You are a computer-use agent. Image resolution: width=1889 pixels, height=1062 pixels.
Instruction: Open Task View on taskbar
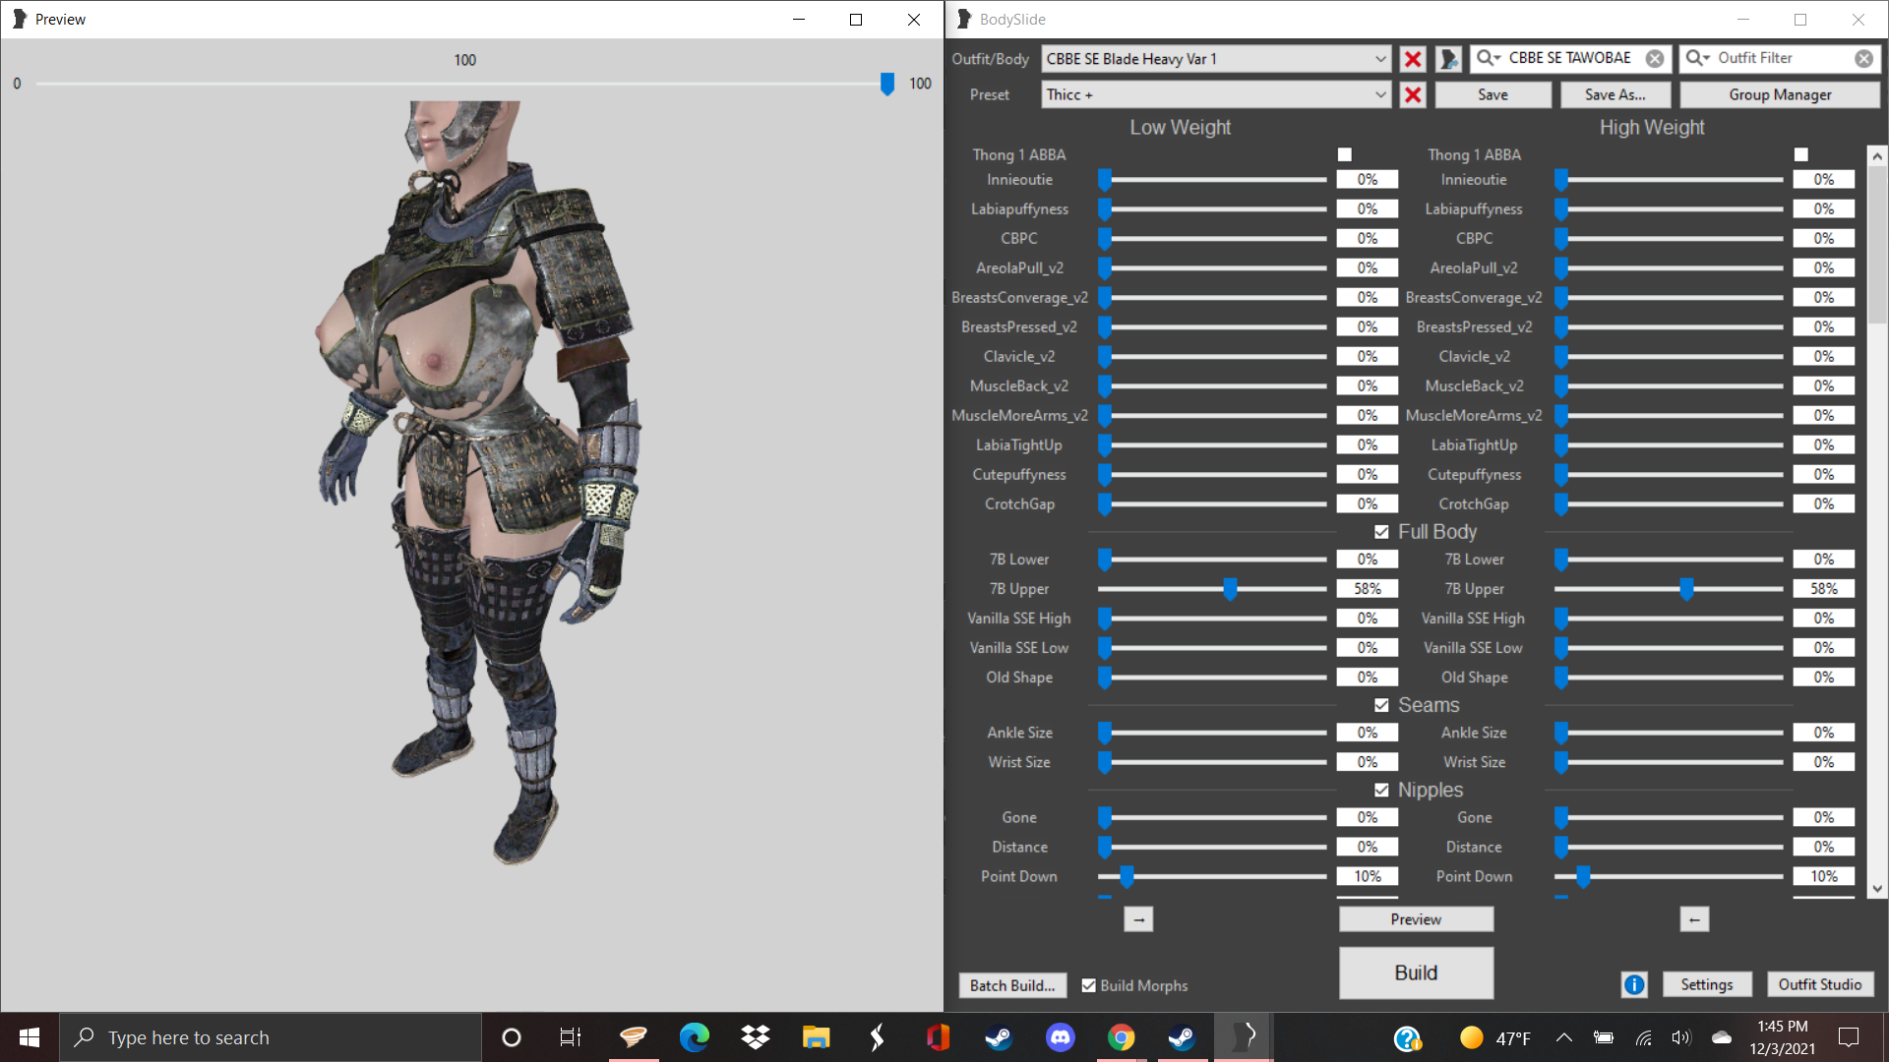[x=571, y=1037]
